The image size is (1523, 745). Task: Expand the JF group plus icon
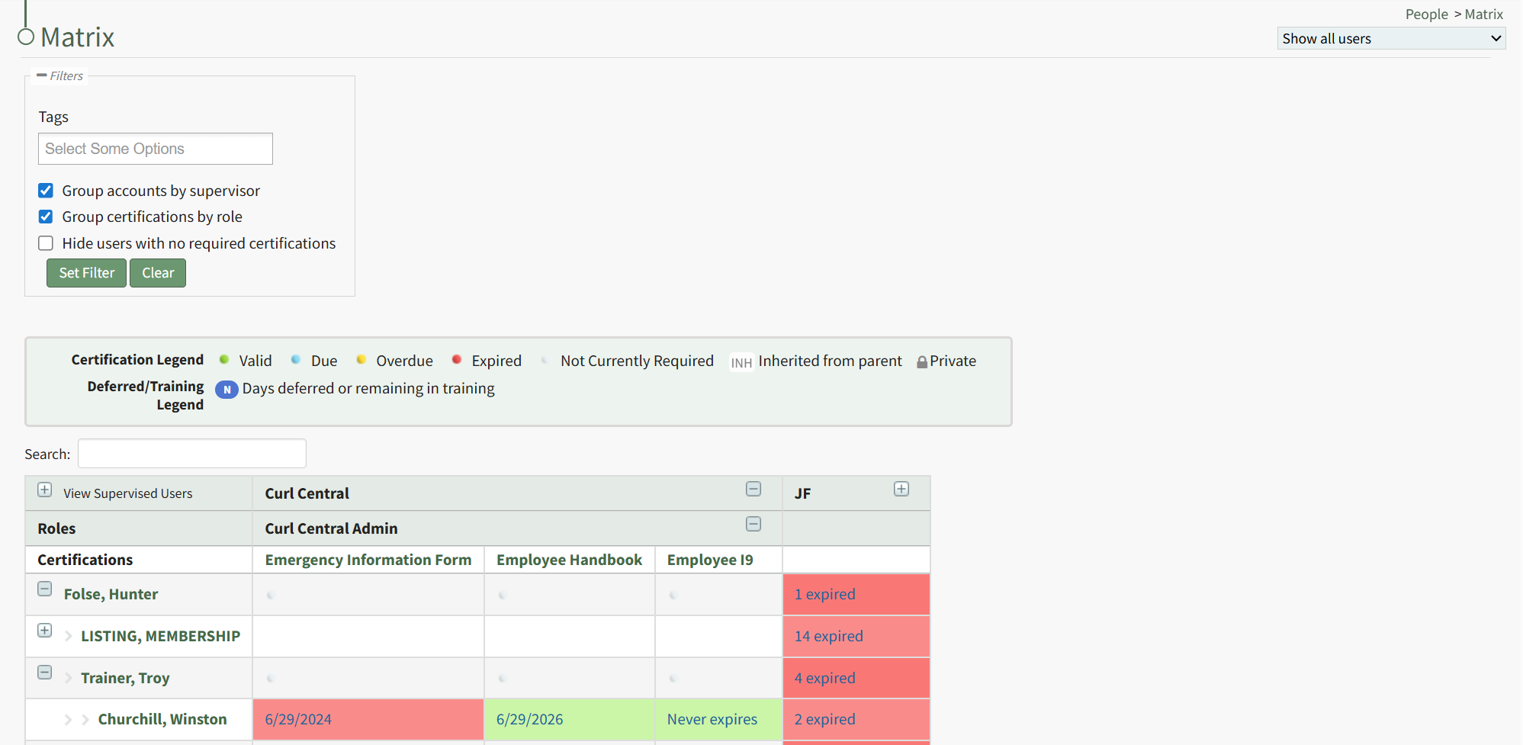click(x=901, y=490)
